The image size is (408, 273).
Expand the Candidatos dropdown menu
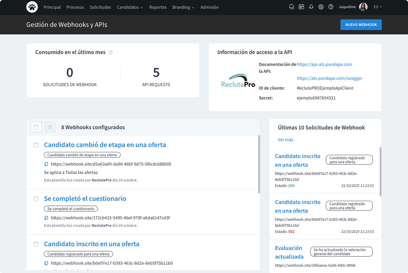130,7
